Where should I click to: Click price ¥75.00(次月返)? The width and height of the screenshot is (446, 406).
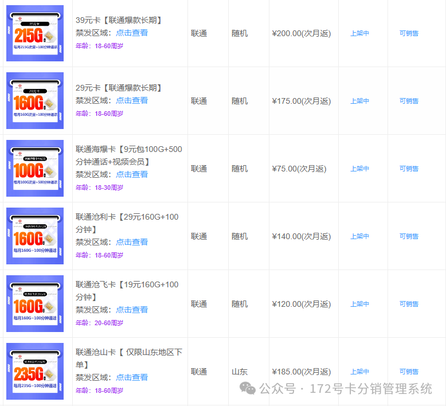[299, 169]
